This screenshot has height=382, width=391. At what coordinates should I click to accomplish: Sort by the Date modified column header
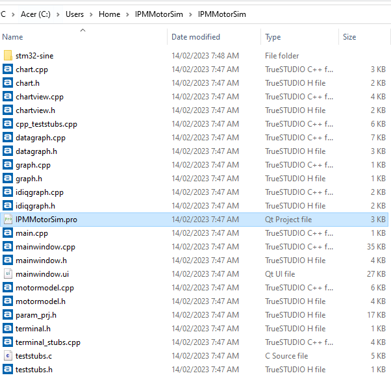[x=195, y=37]
